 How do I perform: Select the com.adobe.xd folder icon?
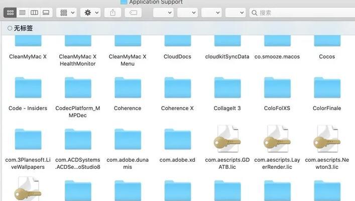click(x=178, y=139)
